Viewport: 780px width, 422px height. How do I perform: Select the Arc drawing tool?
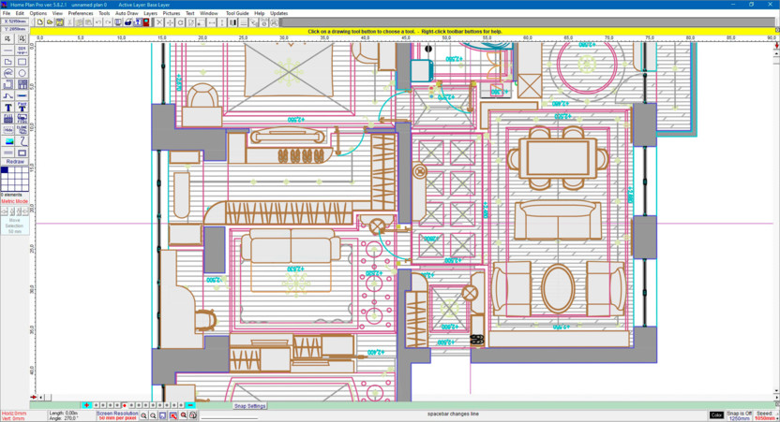(8, 73)
